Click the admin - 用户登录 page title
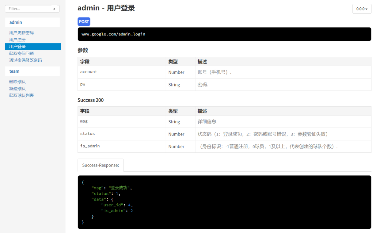 coord(106,8)
